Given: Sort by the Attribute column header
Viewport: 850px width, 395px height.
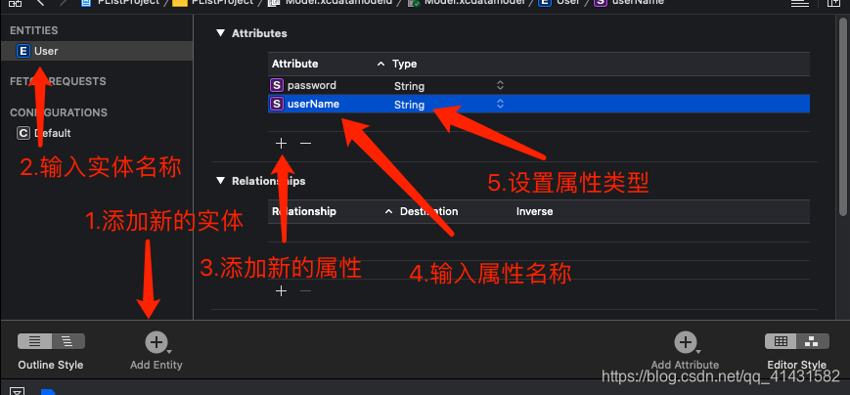Looking at the screenshot, I should click(x=294, y=64).
